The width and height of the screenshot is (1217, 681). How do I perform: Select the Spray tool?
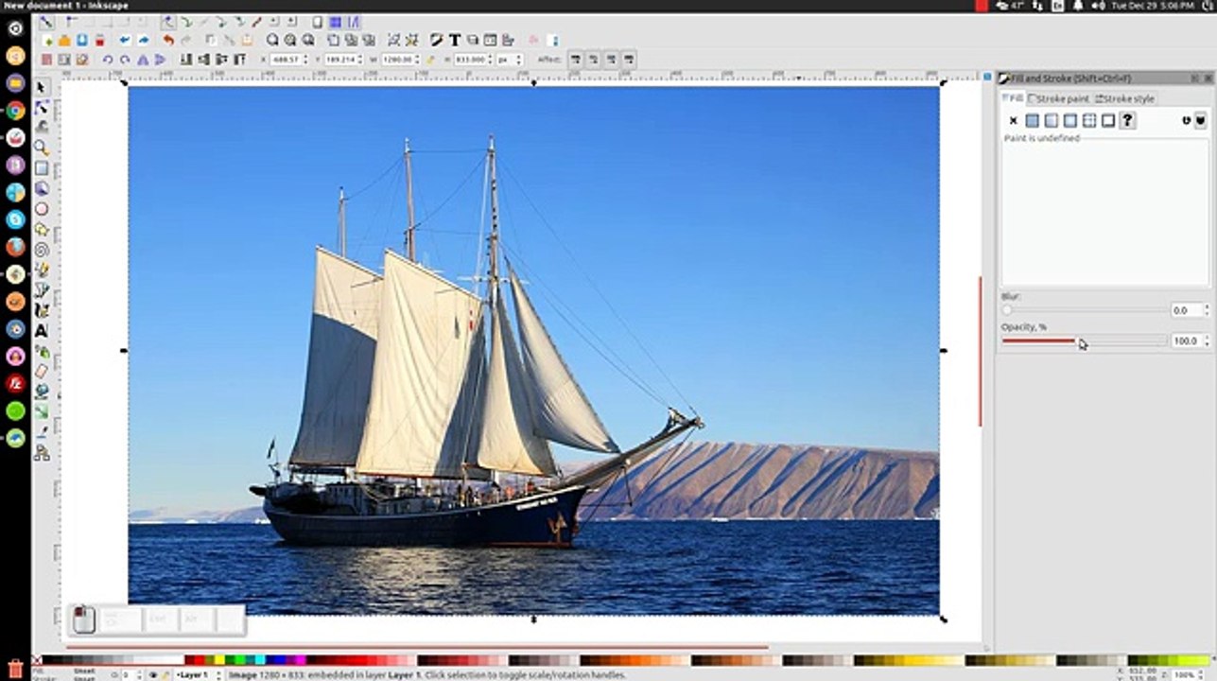pos(42,351)
